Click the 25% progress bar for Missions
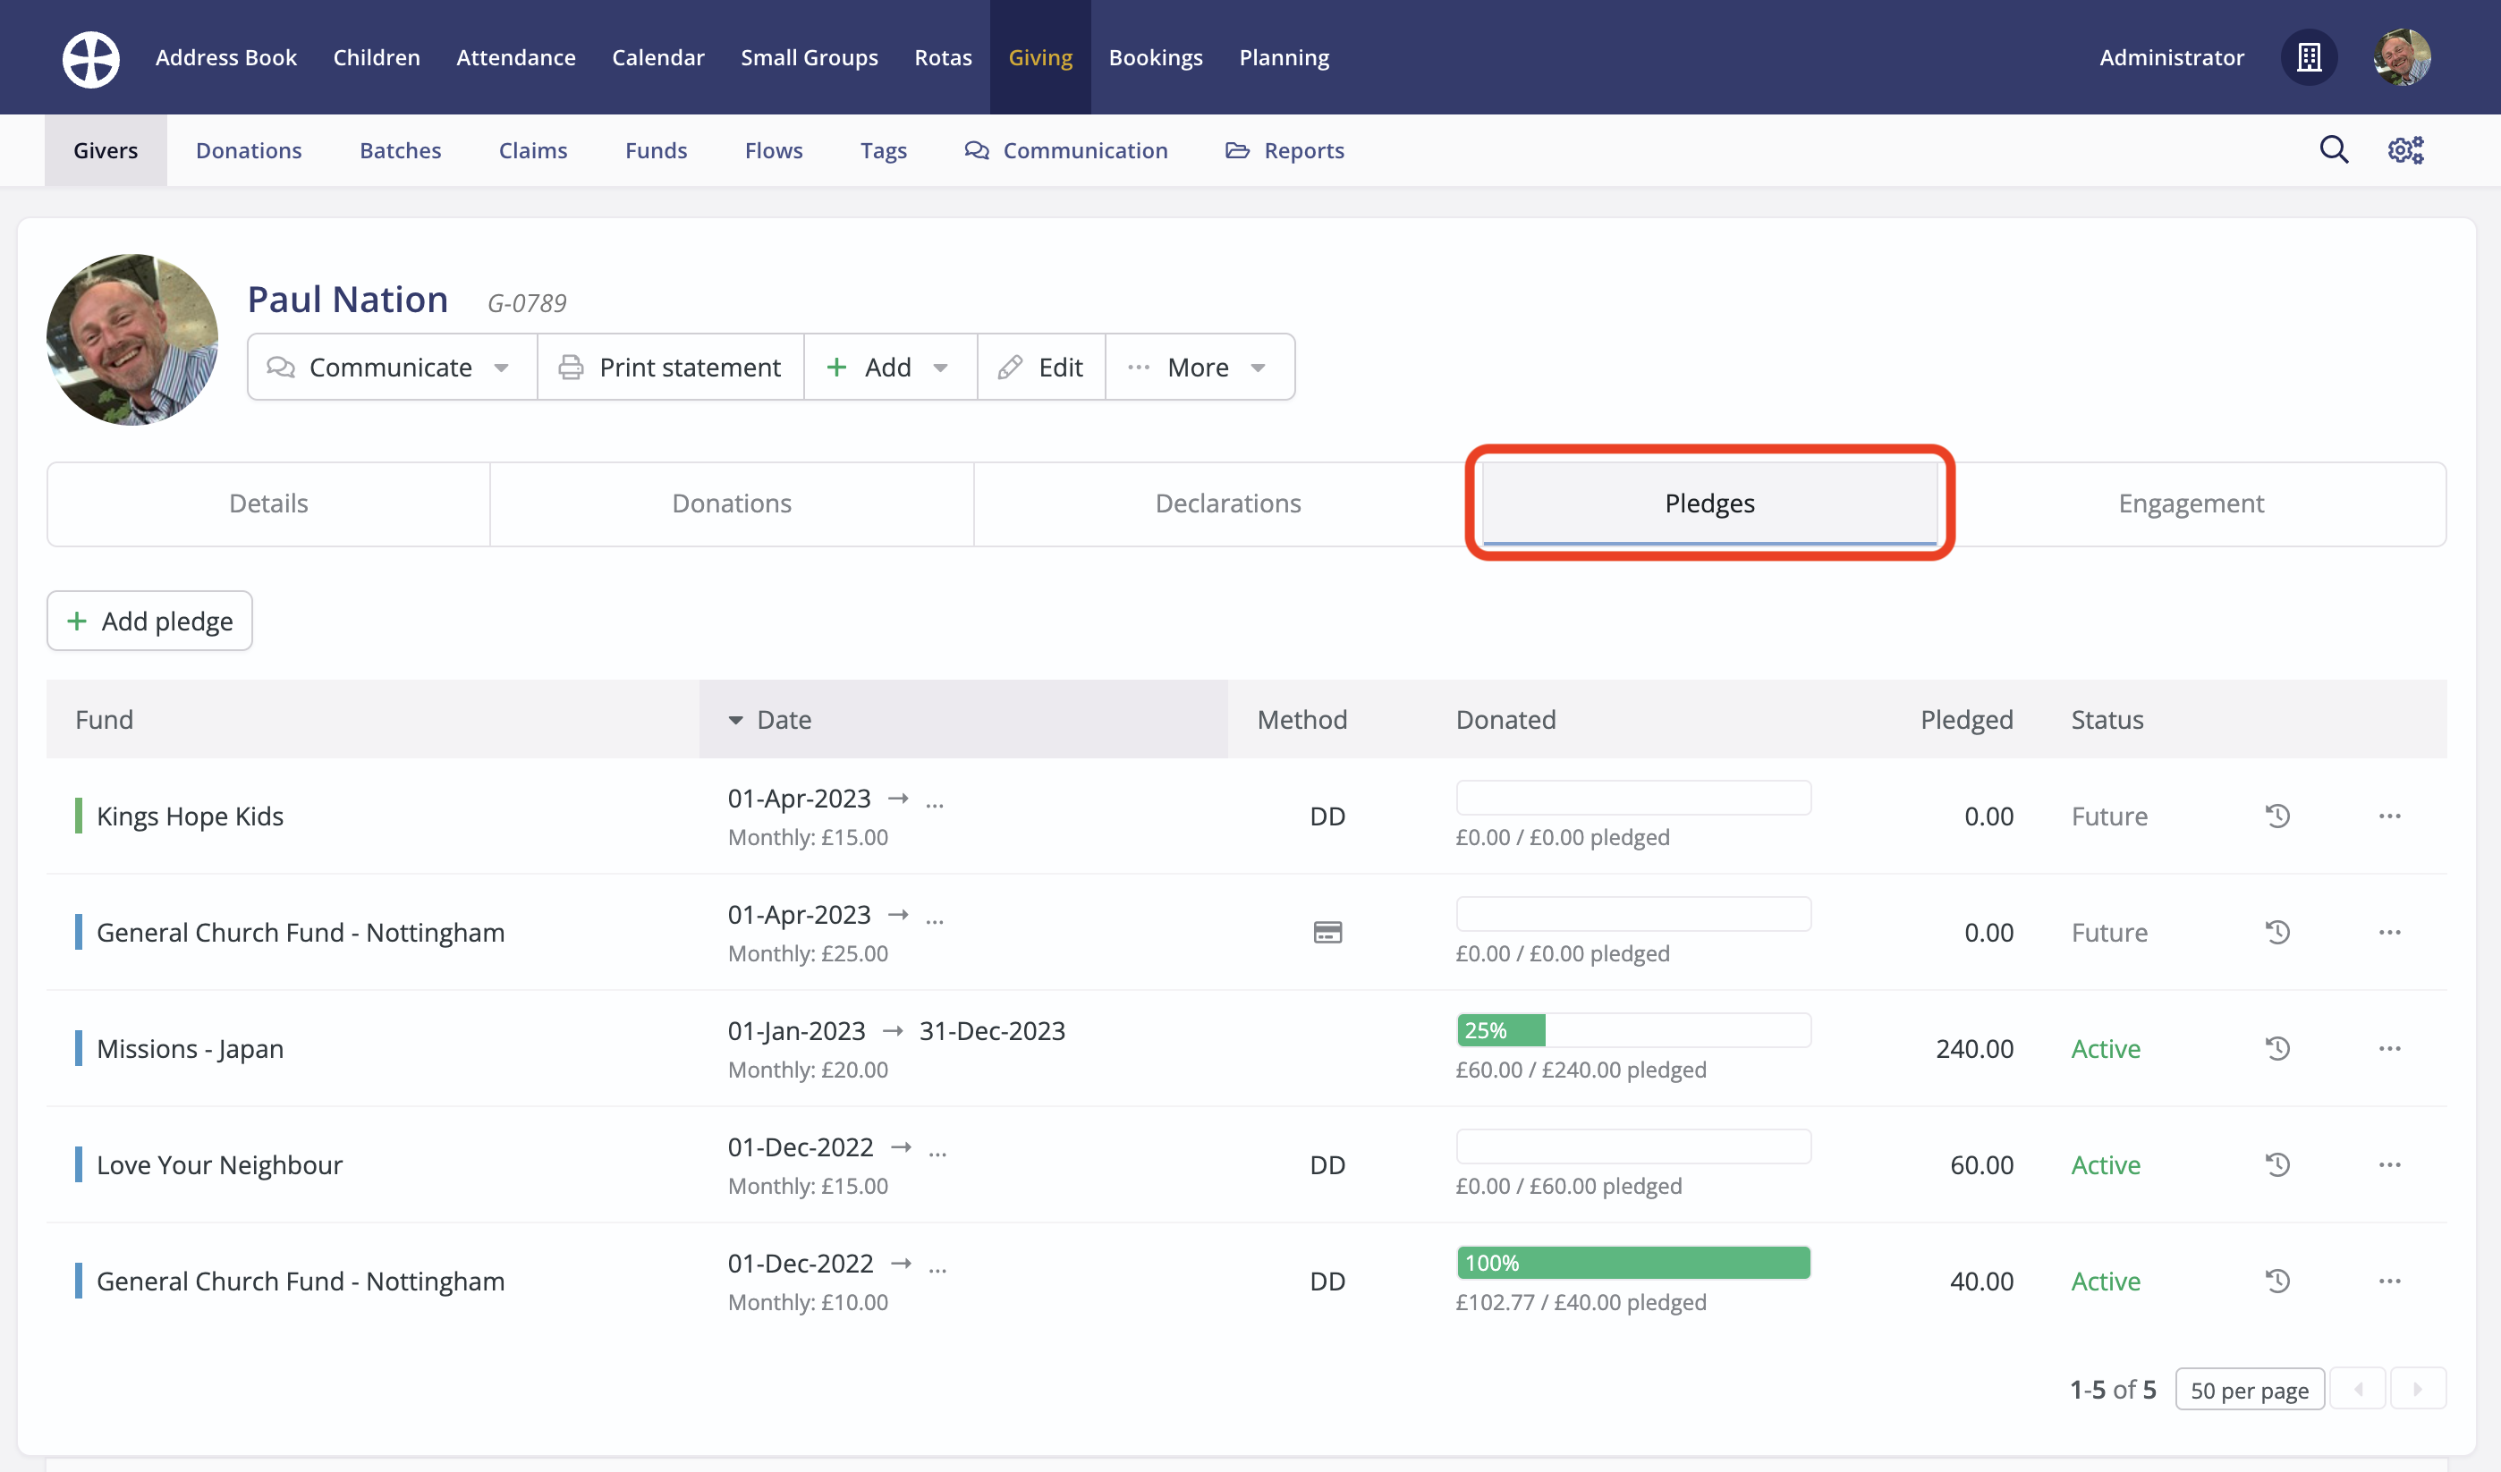Viewport: 2501px width, 1472px height. coord(1499,1030)
